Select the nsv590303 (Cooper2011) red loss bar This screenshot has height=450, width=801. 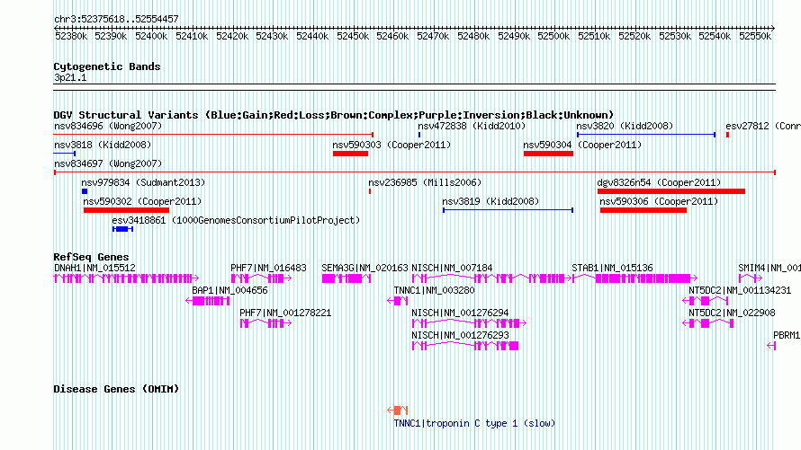350,154
